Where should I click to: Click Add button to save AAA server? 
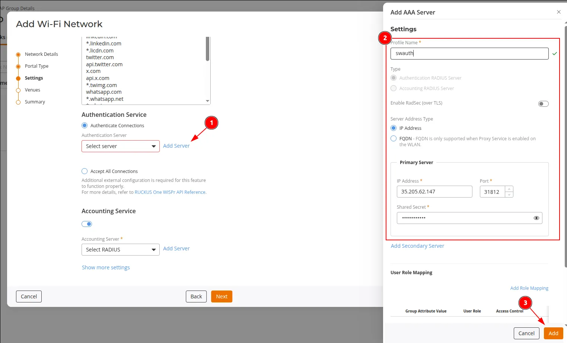coord(553,333)
